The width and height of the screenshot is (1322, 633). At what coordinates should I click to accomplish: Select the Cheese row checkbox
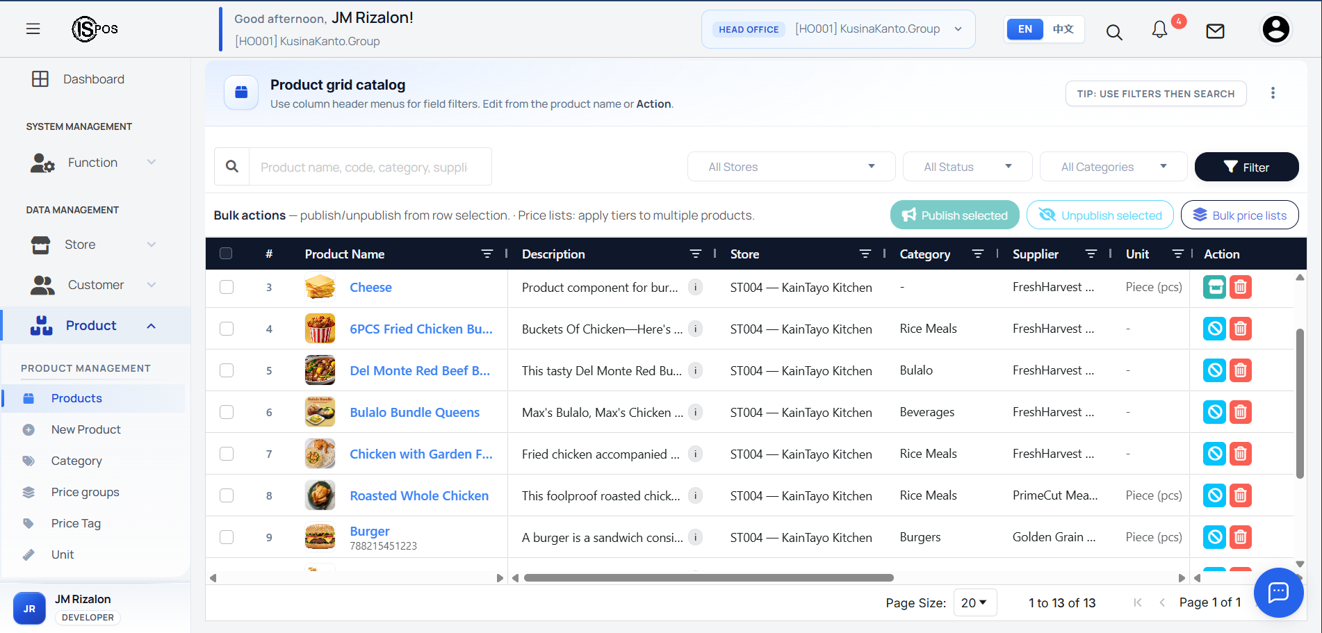[227, 287]
